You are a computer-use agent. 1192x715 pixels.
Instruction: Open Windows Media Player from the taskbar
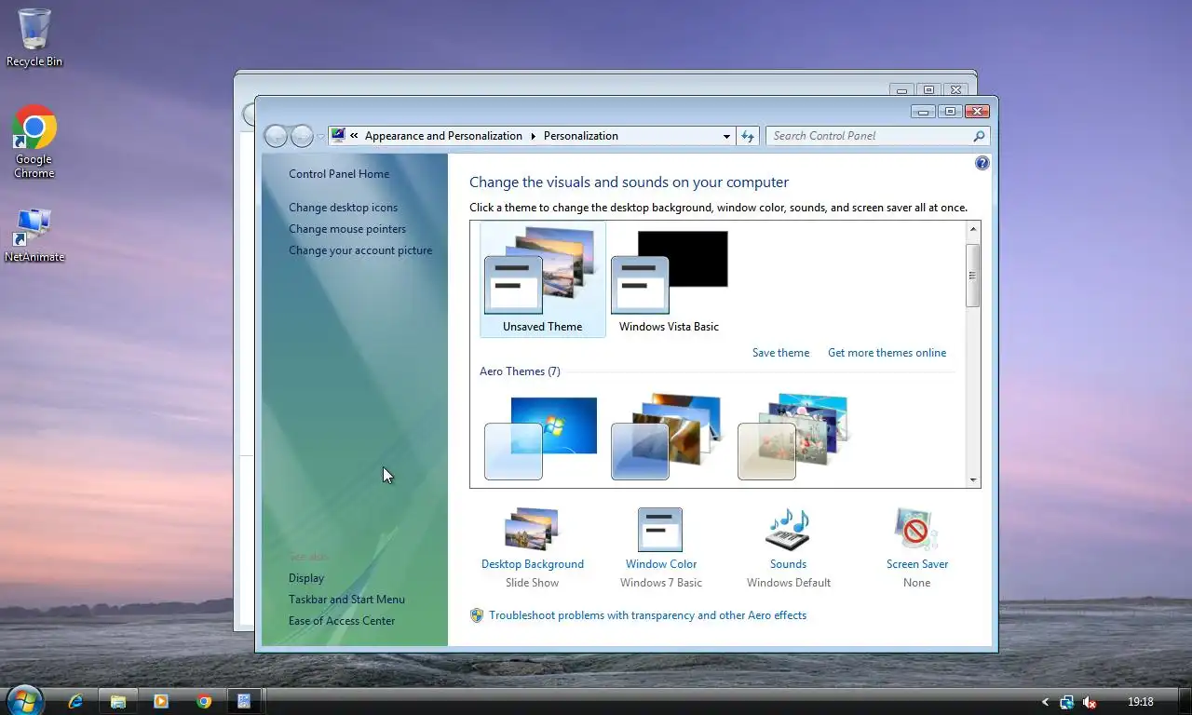coord(161,701)
